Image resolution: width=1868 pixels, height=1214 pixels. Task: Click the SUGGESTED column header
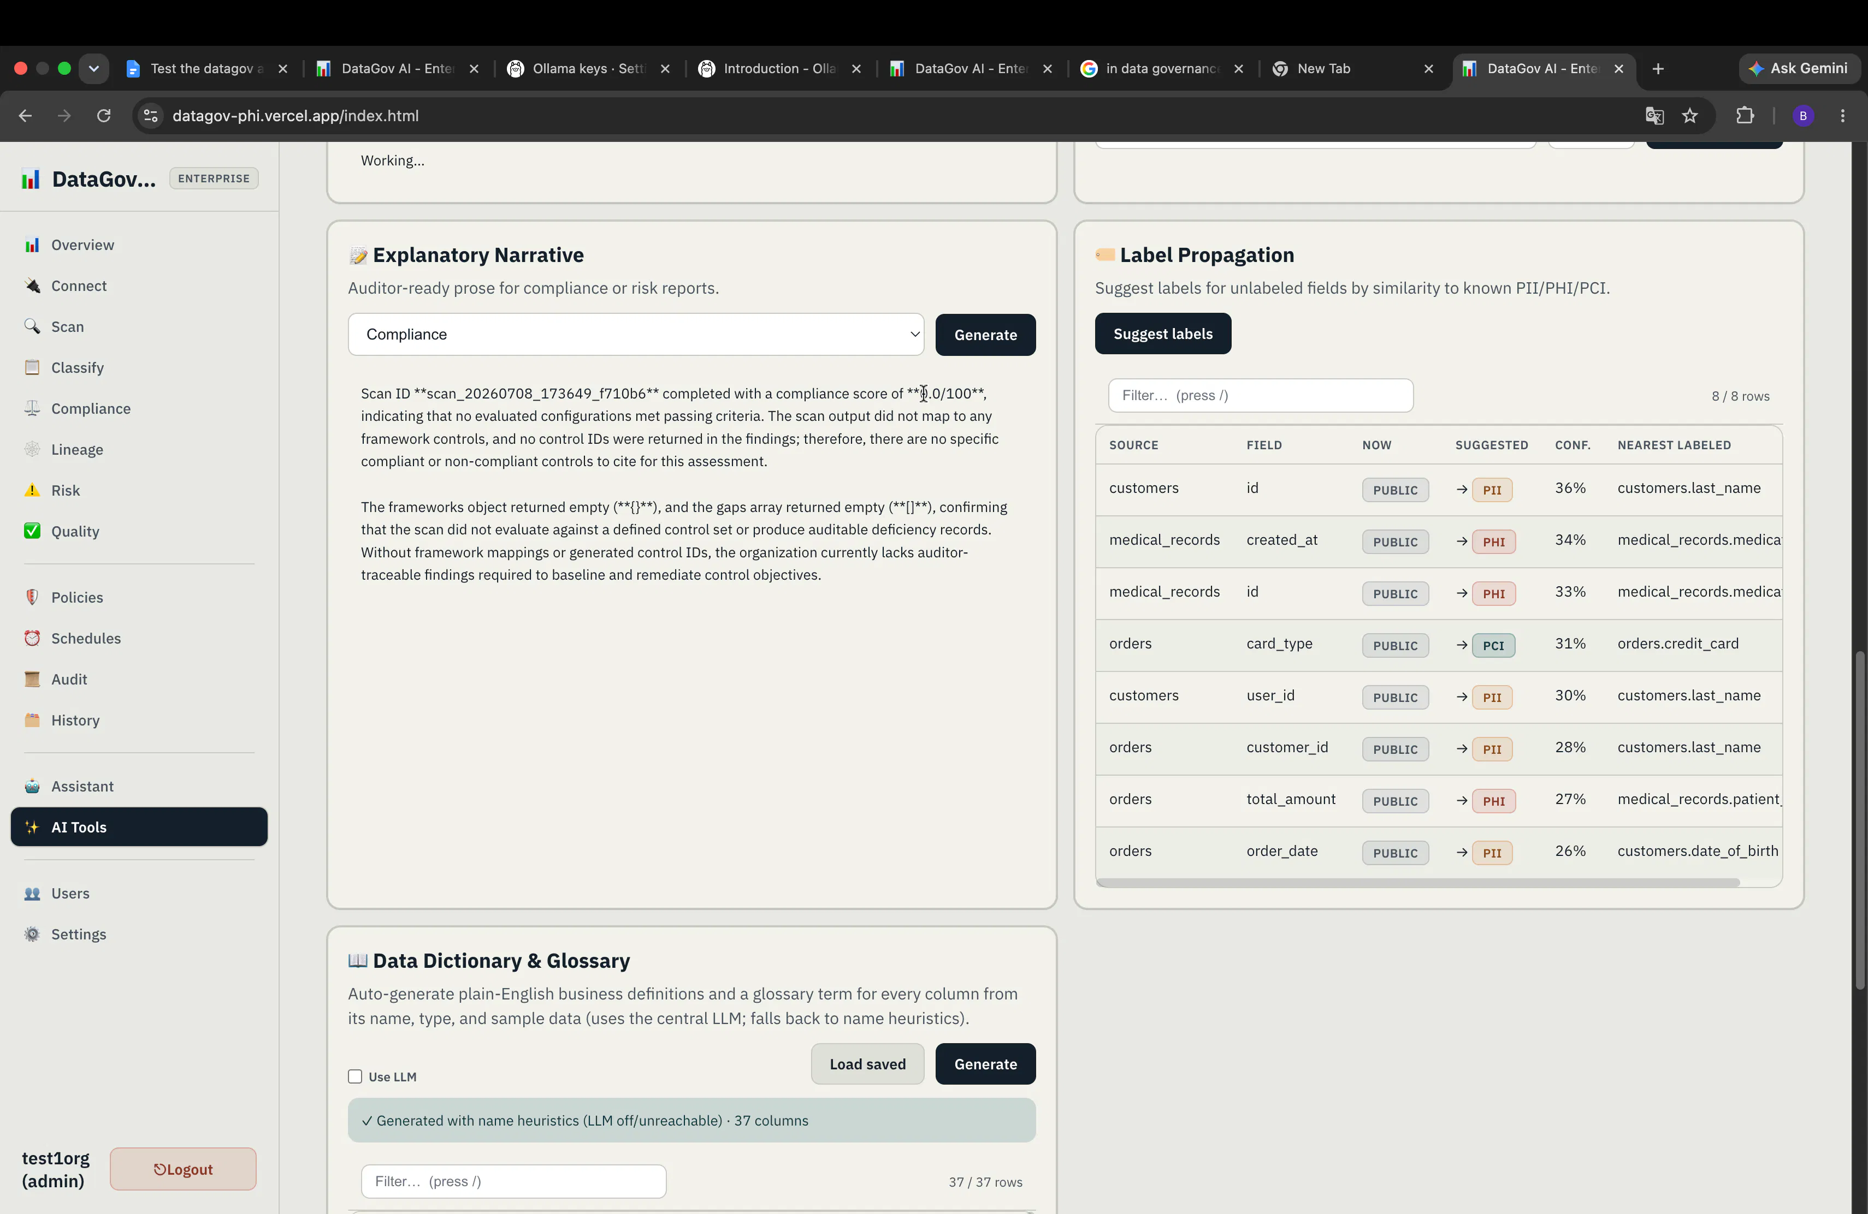(x=1491, y=445)
